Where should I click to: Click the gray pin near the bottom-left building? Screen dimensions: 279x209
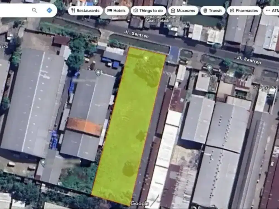(x=43, y=163)
